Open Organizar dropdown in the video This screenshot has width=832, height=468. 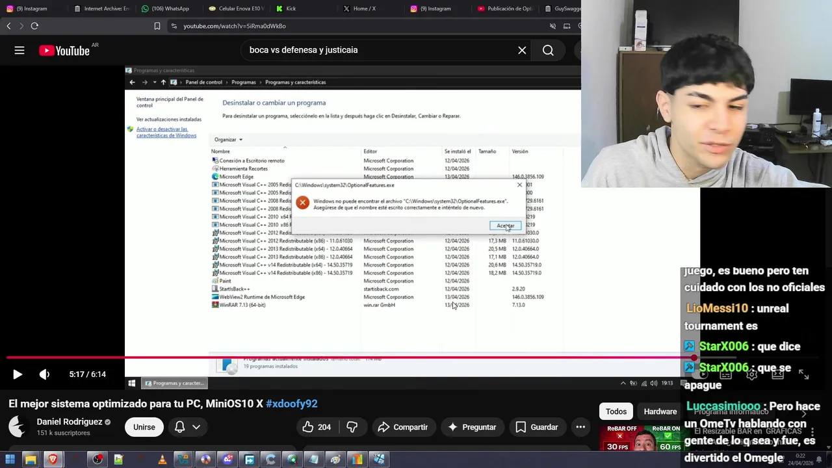pyautogui.click(x=228, y=140)
